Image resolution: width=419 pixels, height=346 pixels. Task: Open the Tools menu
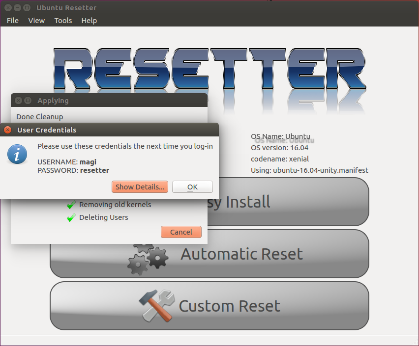point(63,21)
